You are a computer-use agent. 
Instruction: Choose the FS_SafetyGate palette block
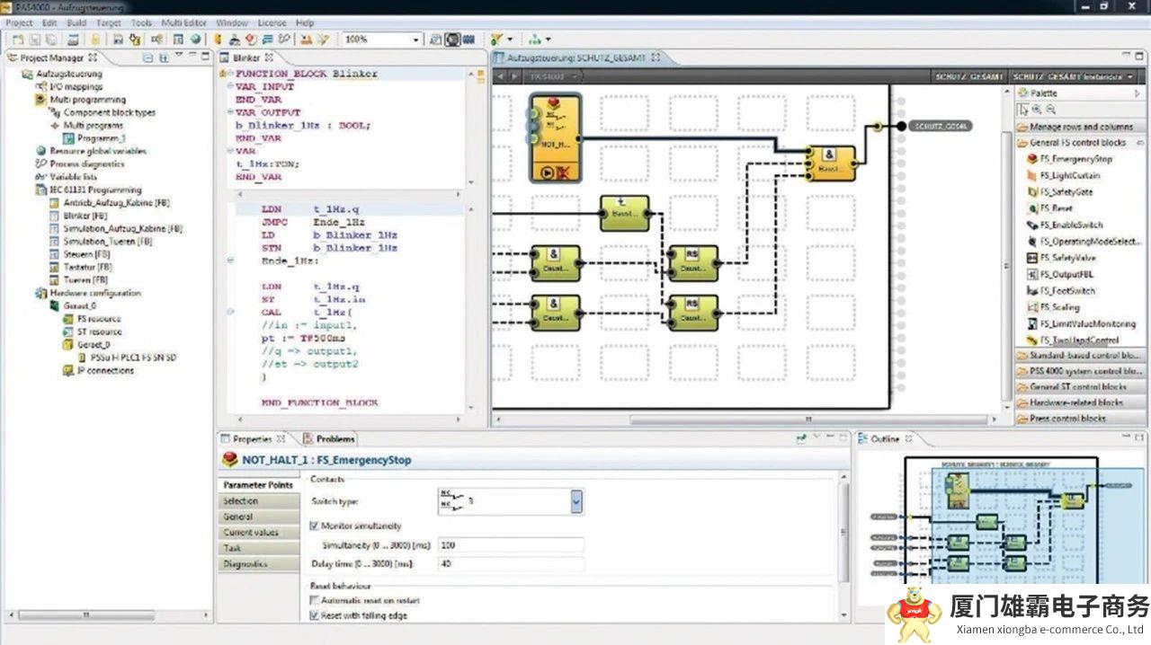click(1066, 192)
